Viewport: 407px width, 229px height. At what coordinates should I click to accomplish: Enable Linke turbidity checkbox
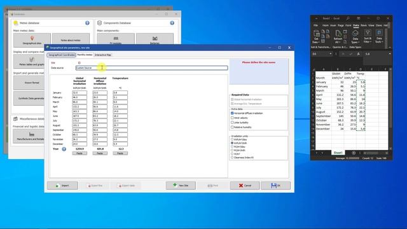click(232, 123)
